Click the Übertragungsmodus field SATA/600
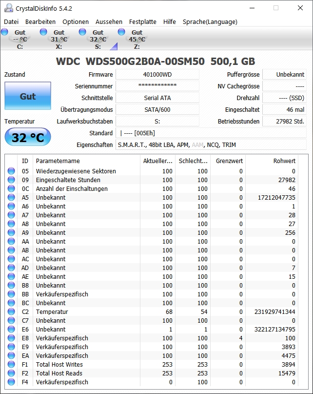Screen dimensions: 313x394 pyautogui.click(x=157, y=109)
